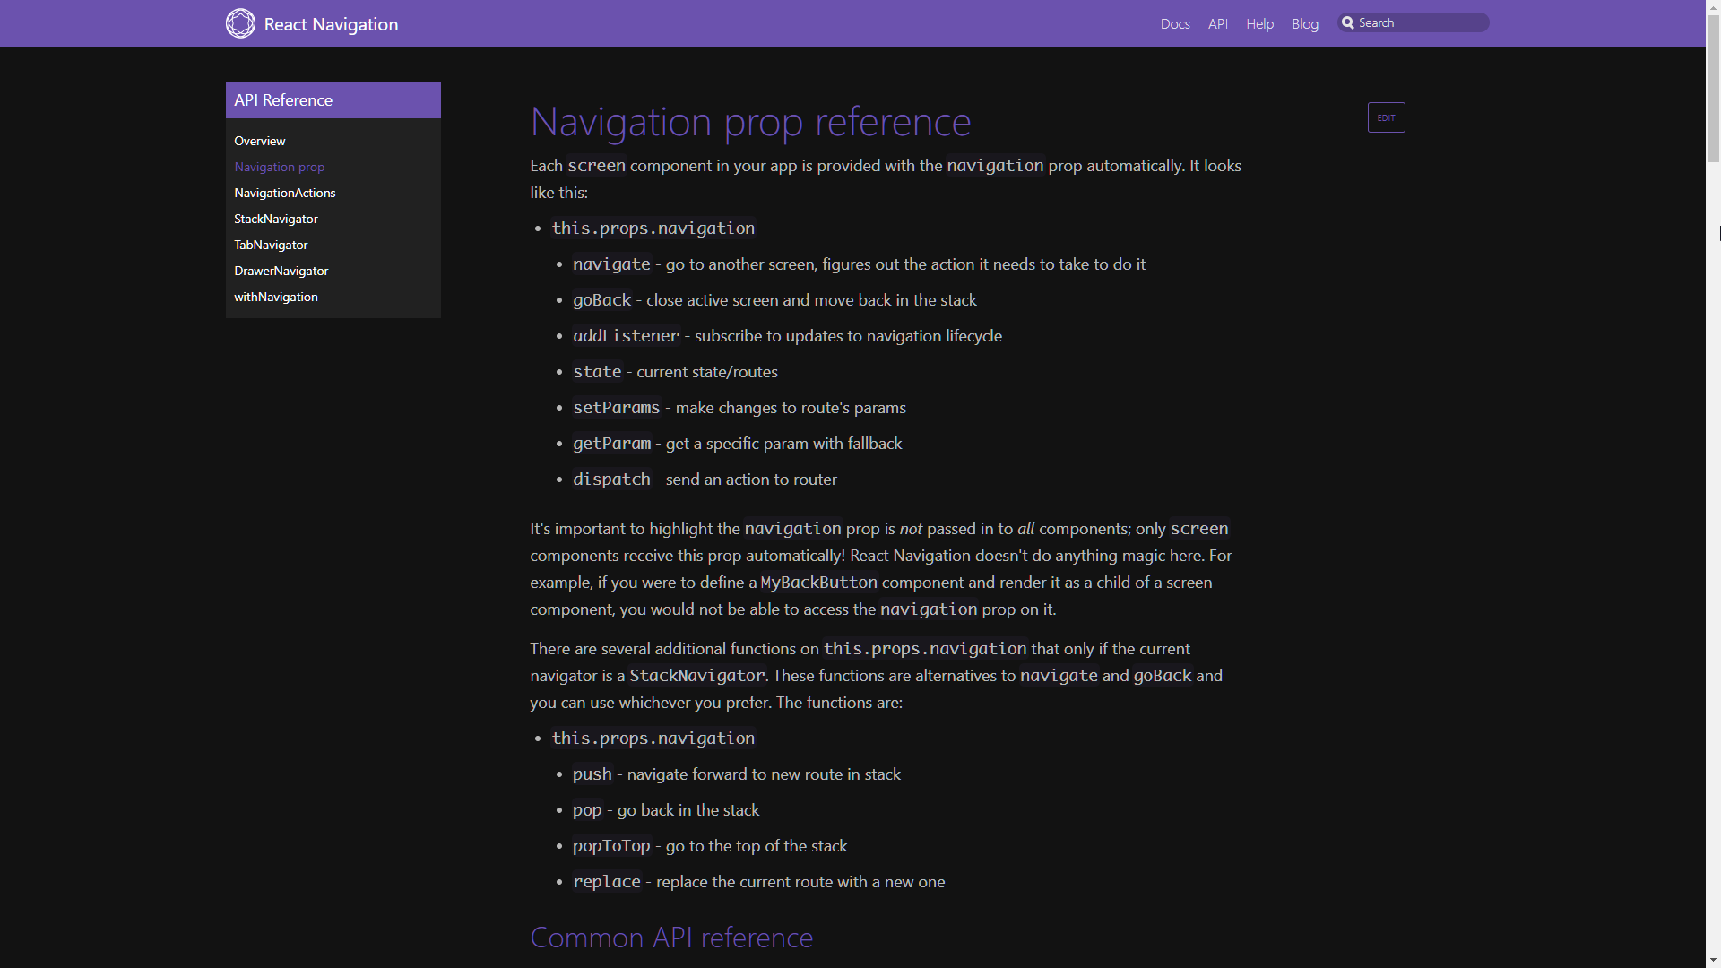The width and height of the screenshot is (1721, 968).
Task: Click the addListener code term
Action: (627, 336)
